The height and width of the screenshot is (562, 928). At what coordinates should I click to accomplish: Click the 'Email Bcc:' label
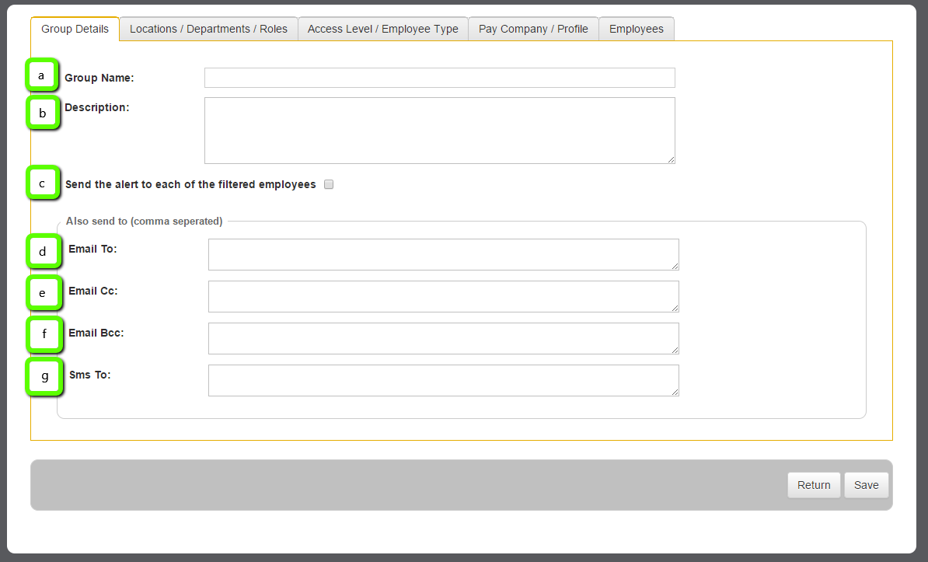tap(96, 333)
